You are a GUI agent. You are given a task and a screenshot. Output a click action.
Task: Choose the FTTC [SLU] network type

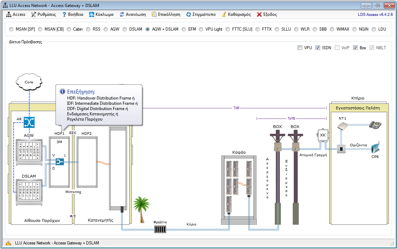point(228,29)
